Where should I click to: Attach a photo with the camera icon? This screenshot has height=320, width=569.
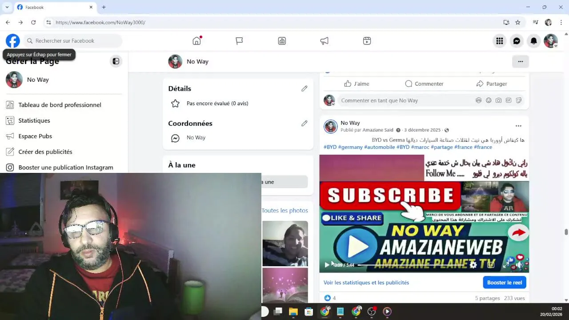[x=499, y=100]
